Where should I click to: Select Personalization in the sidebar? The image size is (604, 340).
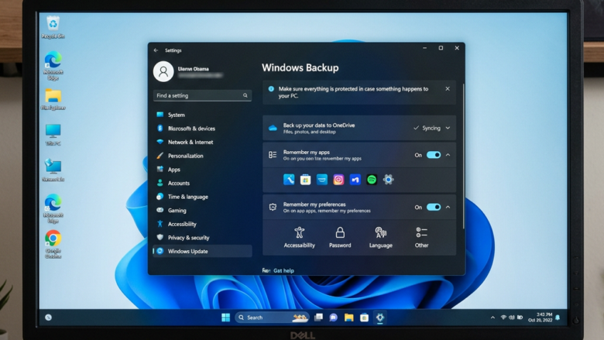(203, 156)
